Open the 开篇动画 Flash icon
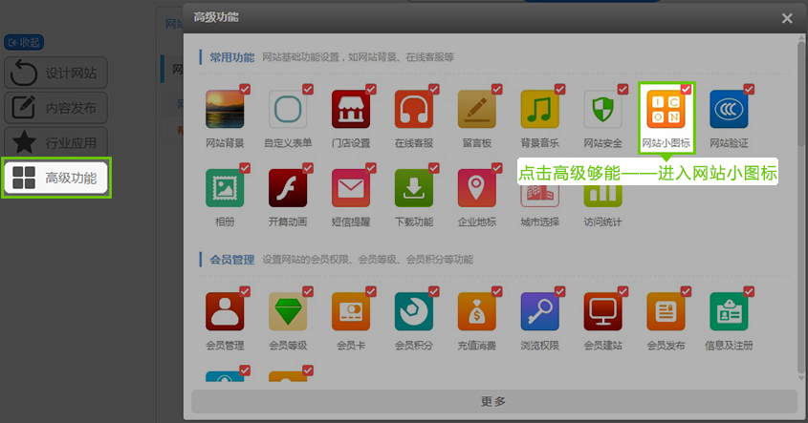Image resolution: width=808 pixels, height=423 pixels. click(x=288, y=189)
